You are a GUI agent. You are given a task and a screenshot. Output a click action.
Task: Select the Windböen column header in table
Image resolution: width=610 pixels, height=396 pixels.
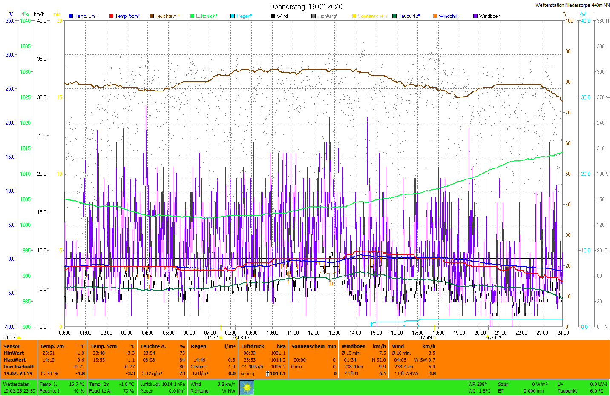coord(353,346)
